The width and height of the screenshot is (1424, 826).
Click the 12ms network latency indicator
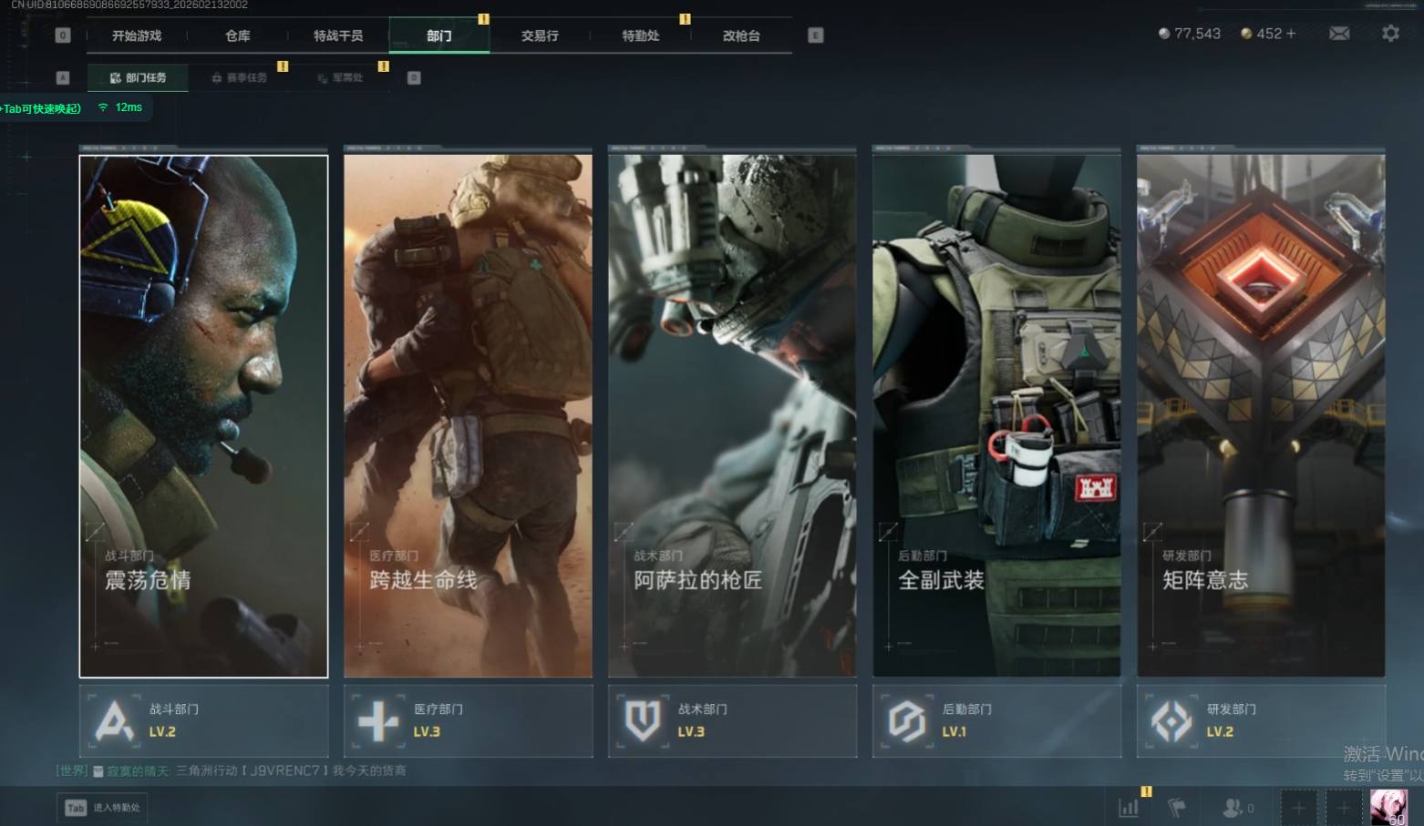[x=120, y=107]
